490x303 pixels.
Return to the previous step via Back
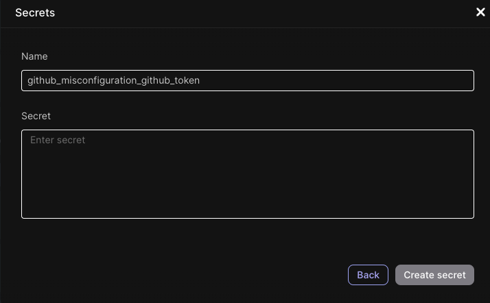point(368,275)
